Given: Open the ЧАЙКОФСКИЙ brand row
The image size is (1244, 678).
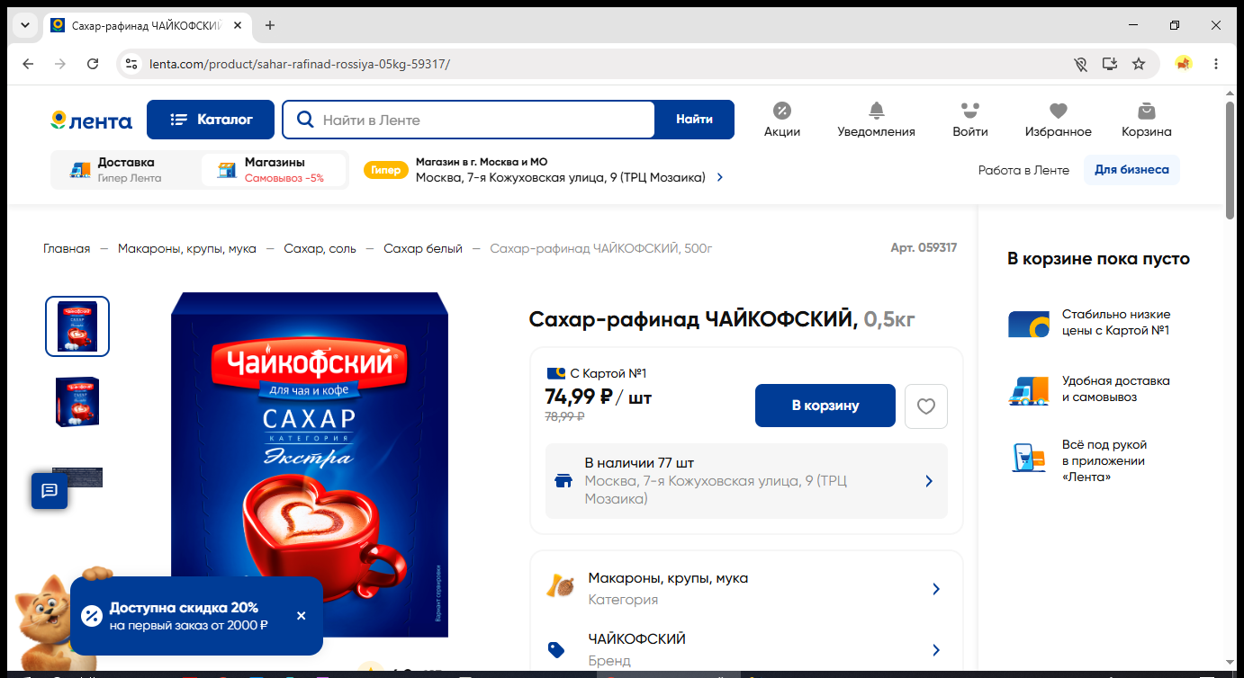Looking at the screenshot, I should 746,649.
